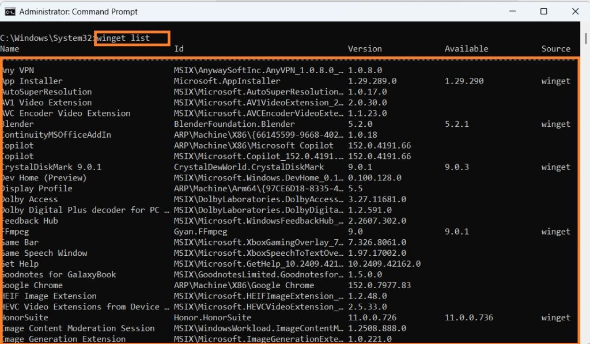Screen dimensions: 590x344
Task: Click 'winget' source in Blender row
Action: coord(556,124)
